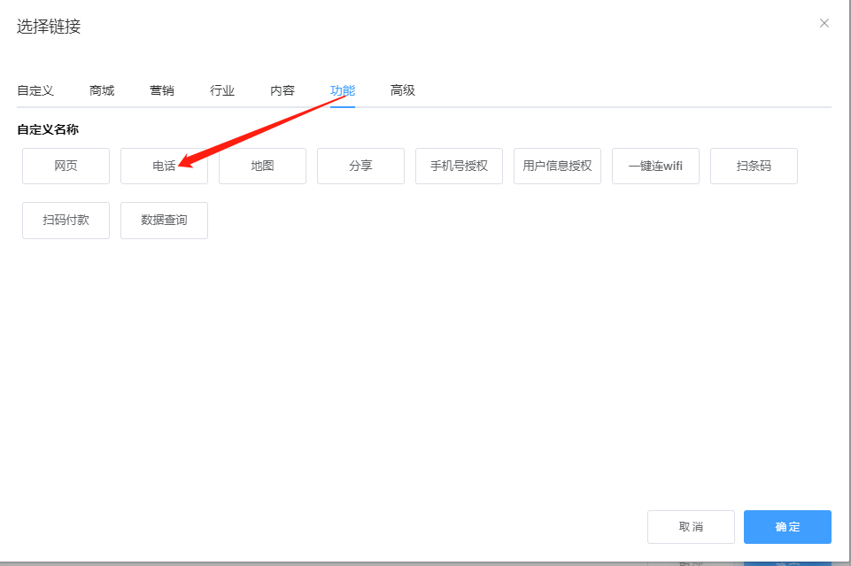Click the 取消 button
The image size is (851, 566).
click(691, 527)
